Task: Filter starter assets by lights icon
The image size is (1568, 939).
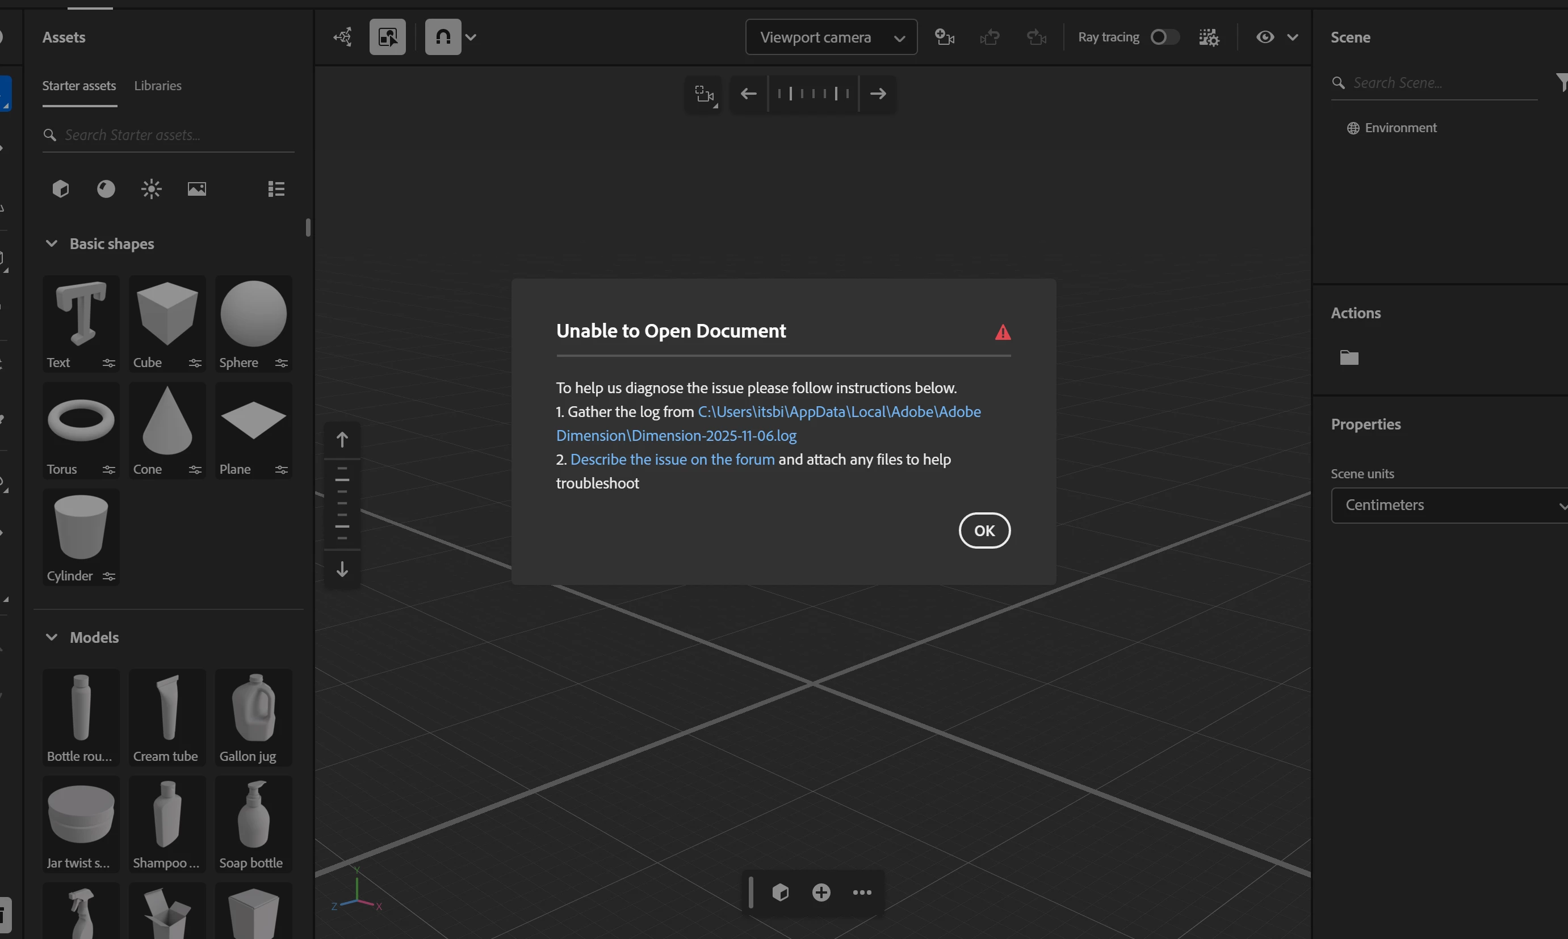Action: 151,188
